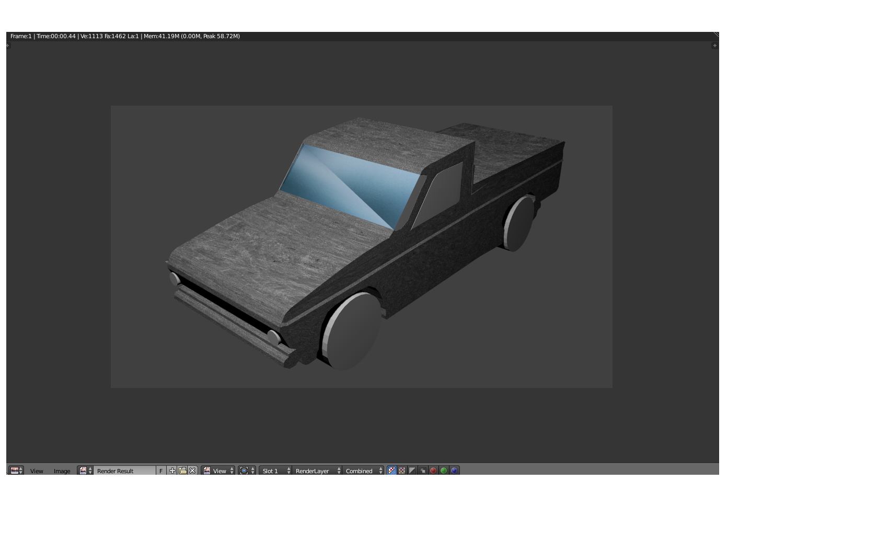
Task: Toggle Alpha channel display
Action: click(x=412, y=471)
